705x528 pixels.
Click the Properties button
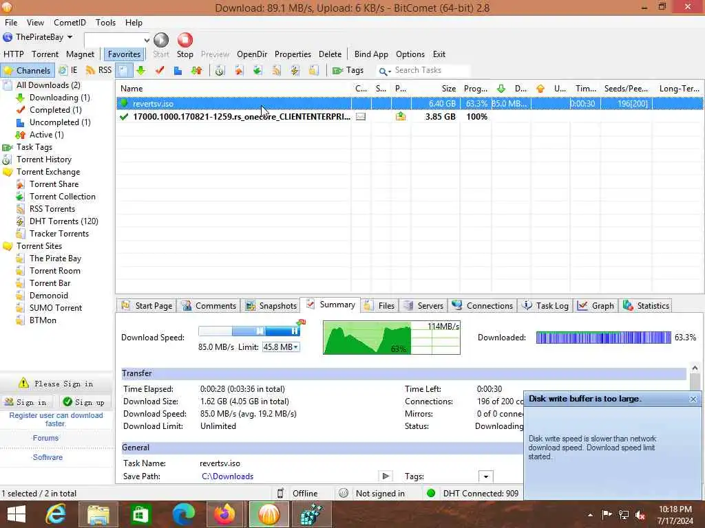293,54
